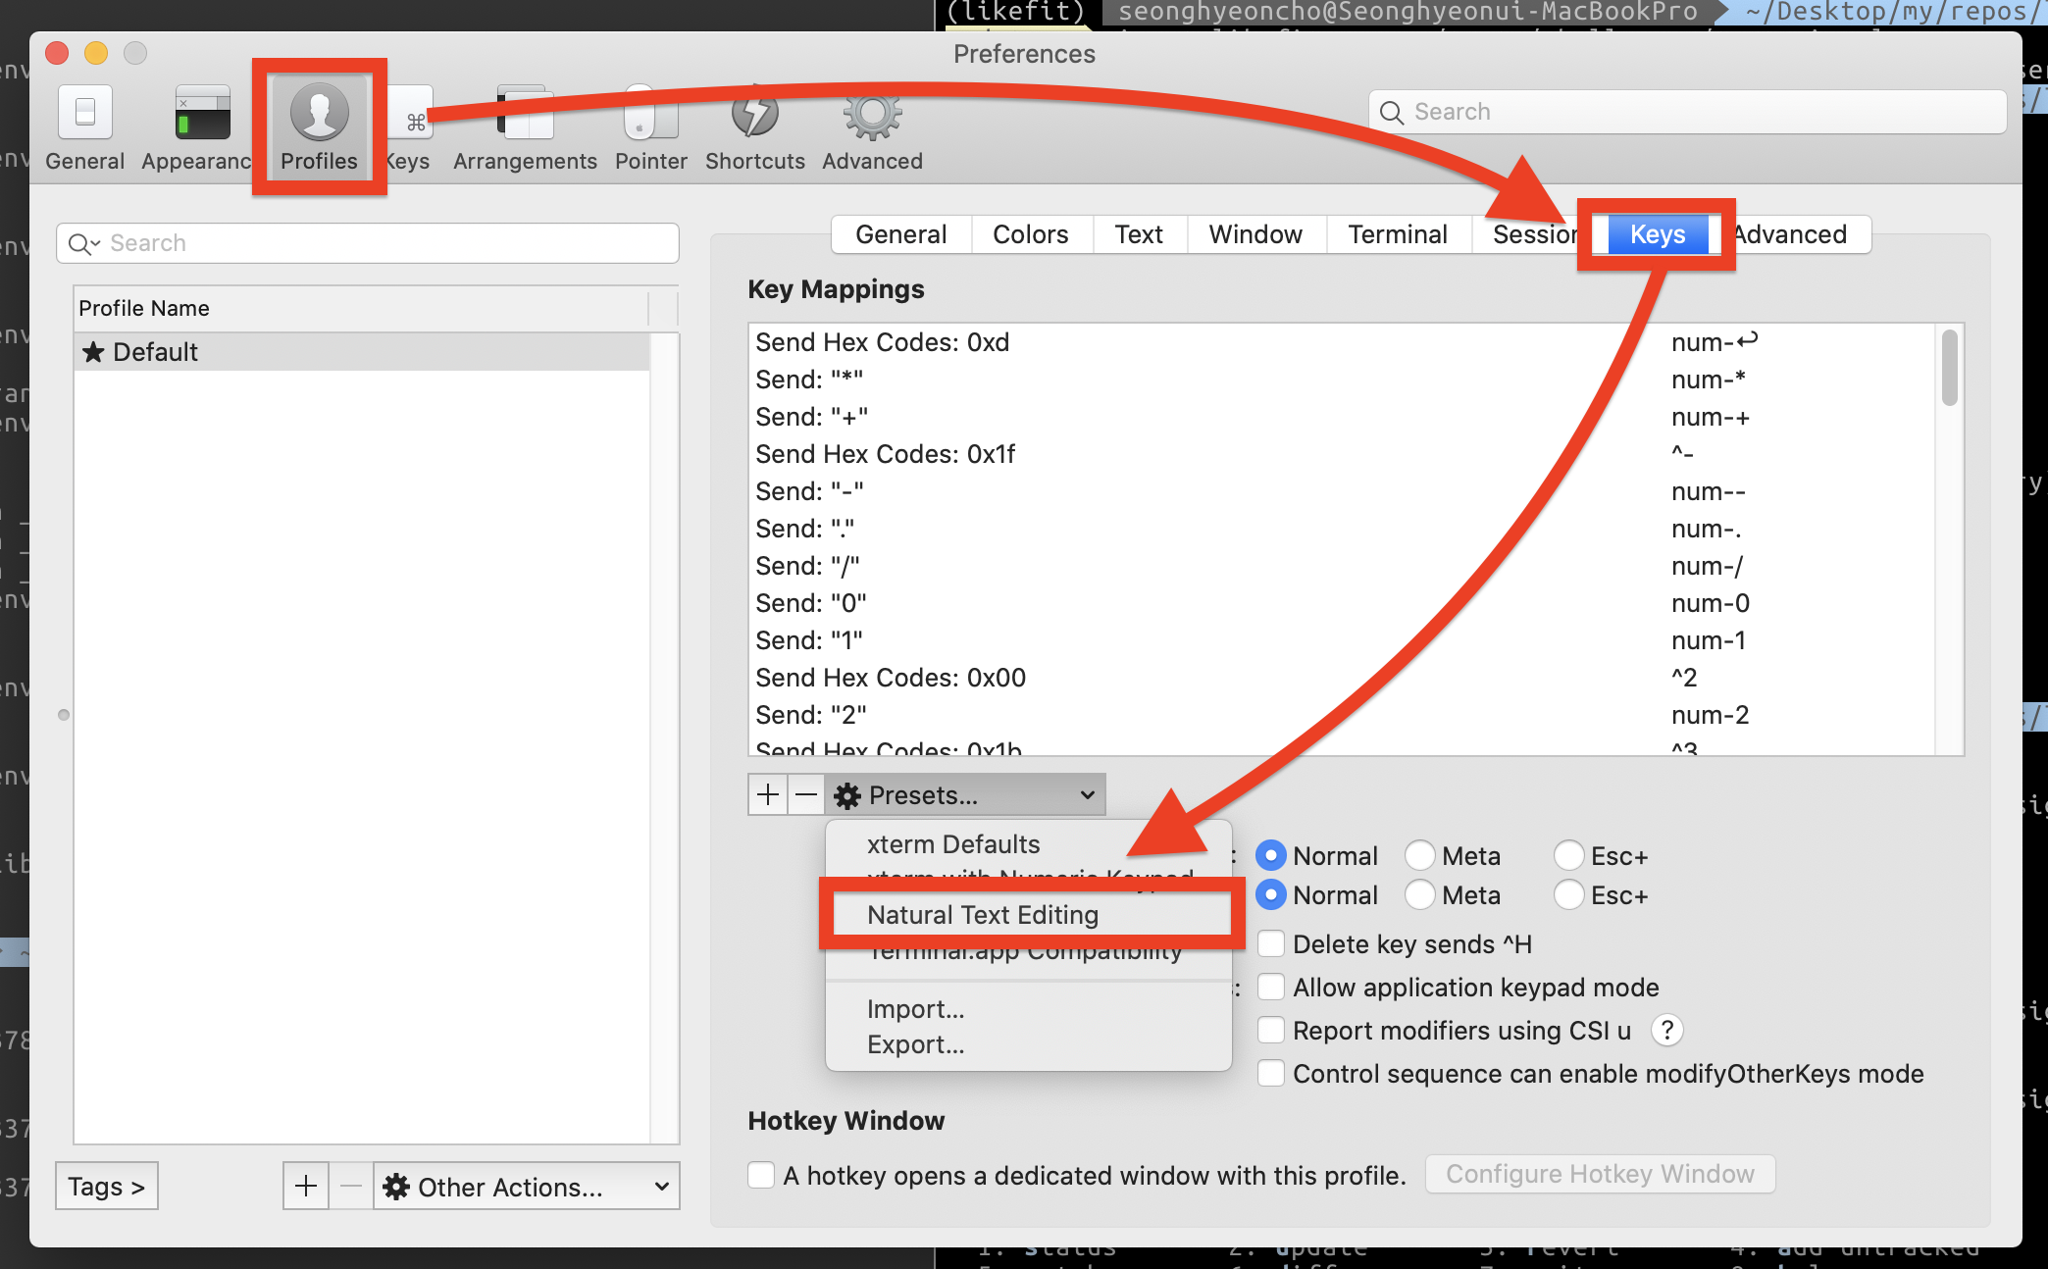Viewport: 2048px width, 1269px height.
Task: Add a new key mapping with plus
Action: tap(768, 794)
